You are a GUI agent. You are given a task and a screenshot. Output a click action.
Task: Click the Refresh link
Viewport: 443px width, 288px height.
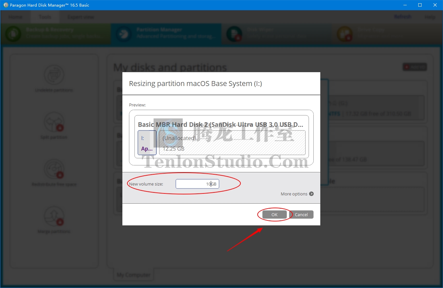point(403,17)
